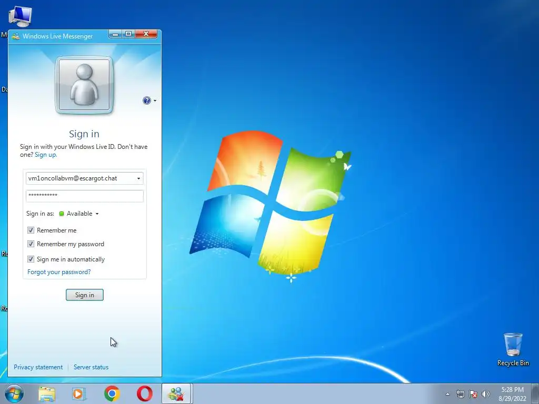Screen dimensions: 539x404
Task: Open Windows Media Player from taskbar
Action: point(79,393)
